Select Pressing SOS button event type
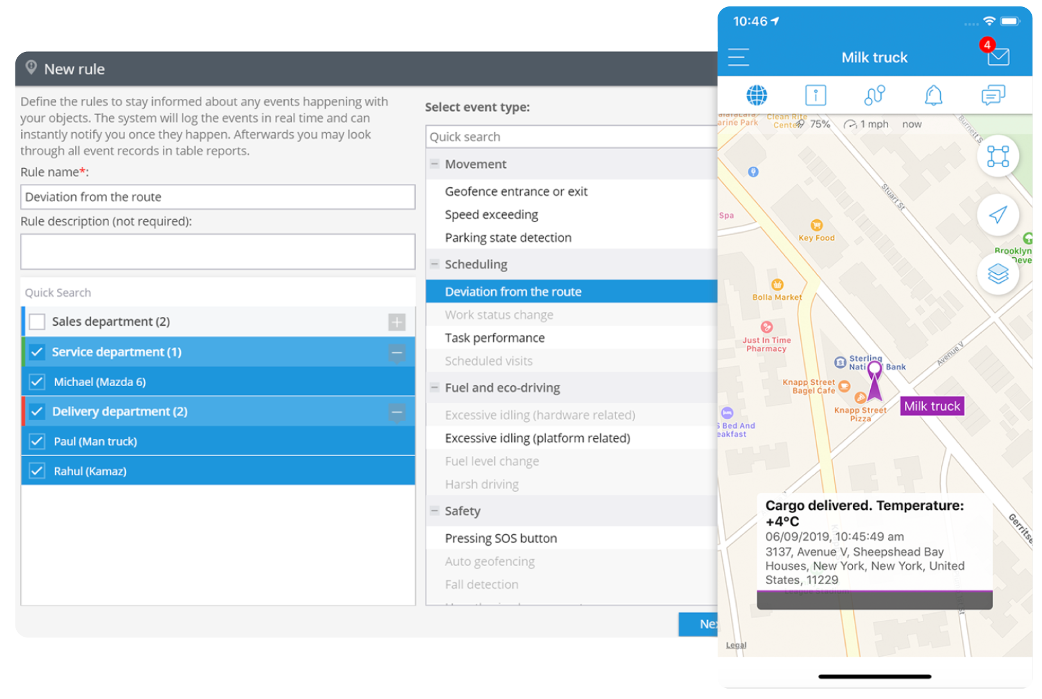 pyautogui.click(x=501, y=539)
